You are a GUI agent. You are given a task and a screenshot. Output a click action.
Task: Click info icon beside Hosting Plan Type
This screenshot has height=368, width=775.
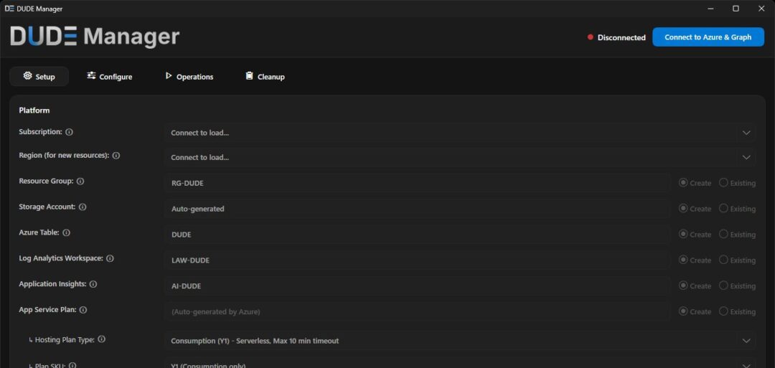pyautogui.click(x=102, y=339)
